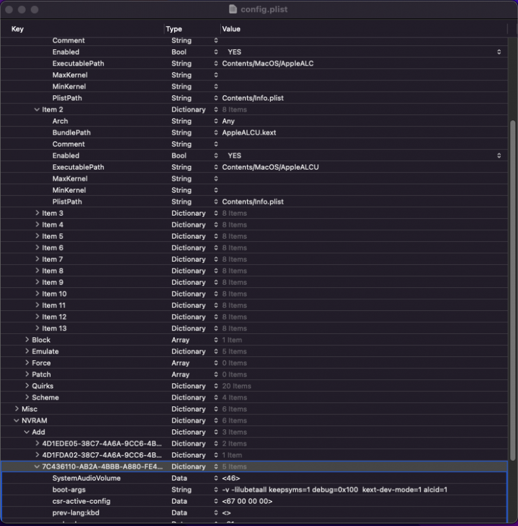The image size is (518, 526).
Task: Expand the Quirks dictionary
Action: click(x=27, y=386)
